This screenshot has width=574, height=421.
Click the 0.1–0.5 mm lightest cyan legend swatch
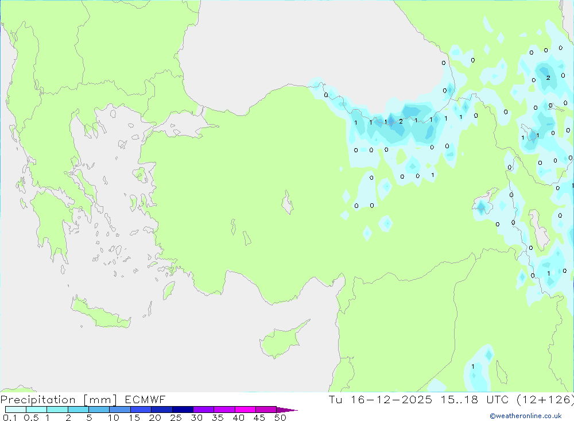click(15, 410)
